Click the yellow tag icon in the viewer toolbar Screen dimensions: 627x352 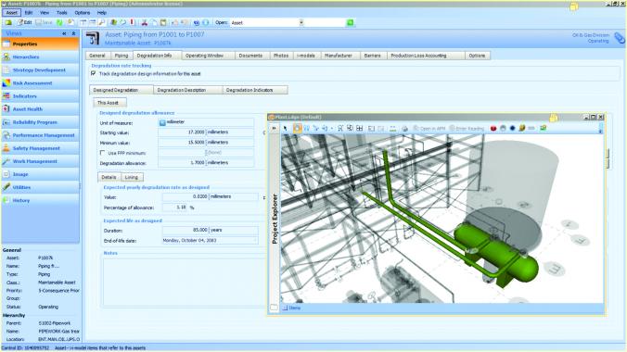(522, 128)
